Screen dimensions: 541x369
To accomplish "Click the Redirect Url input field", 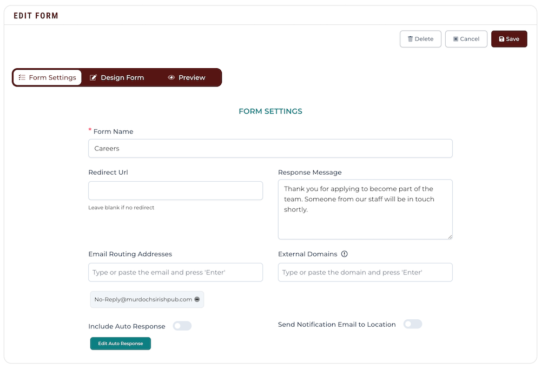I will click(x=175, y=190).
